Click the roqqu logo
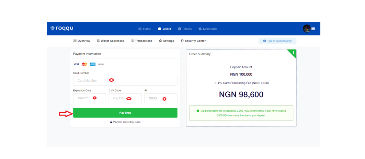This screenshot has width=365, height=159. pyautogui.click(x=62, y=29)
